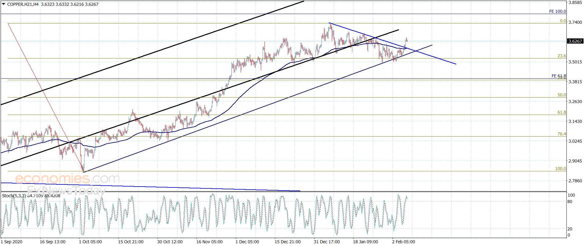Click the 3.7400 price scale value

click(x=575, y=22)
